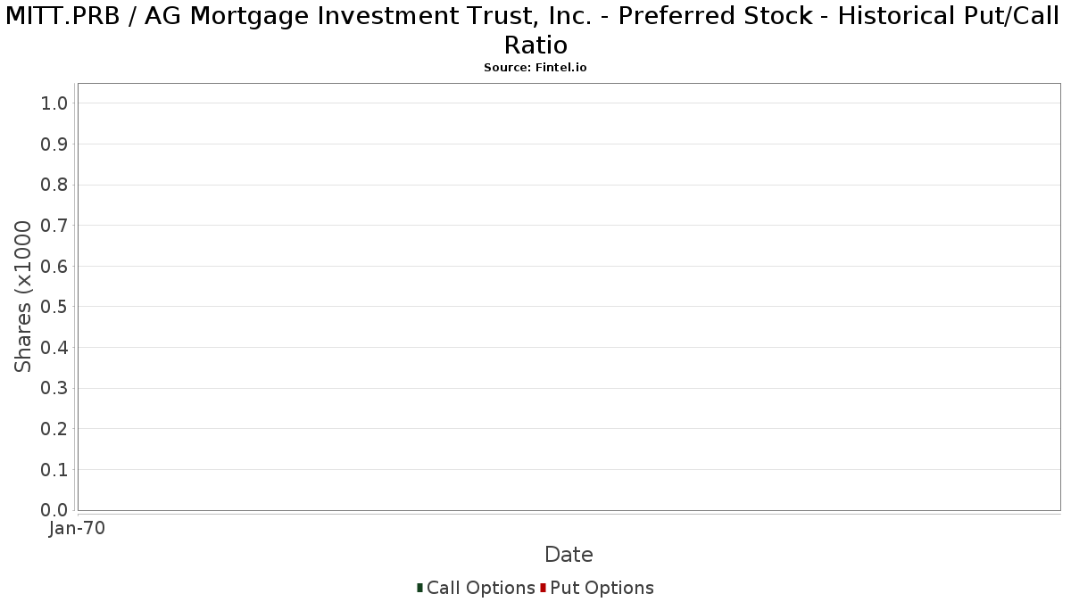Click the 1.0 y-axis tick label
The width and height of the screenshot is (1071, 602).
click(x=54, y=103)
